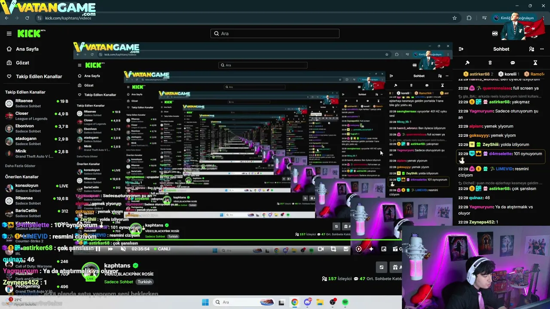Open the Sadece Sohbet category link under the outermost kaphtans title
Image resolution: width=550 pixels, height=309 pixels.
[x=119, y=282]
